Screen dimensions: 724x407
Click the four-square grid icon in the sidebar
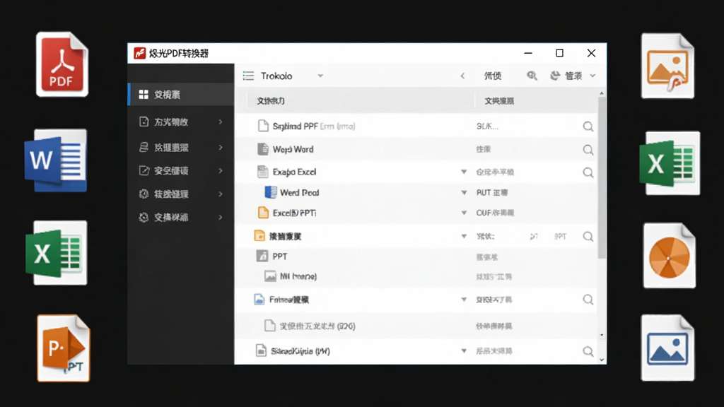point(144,95)
